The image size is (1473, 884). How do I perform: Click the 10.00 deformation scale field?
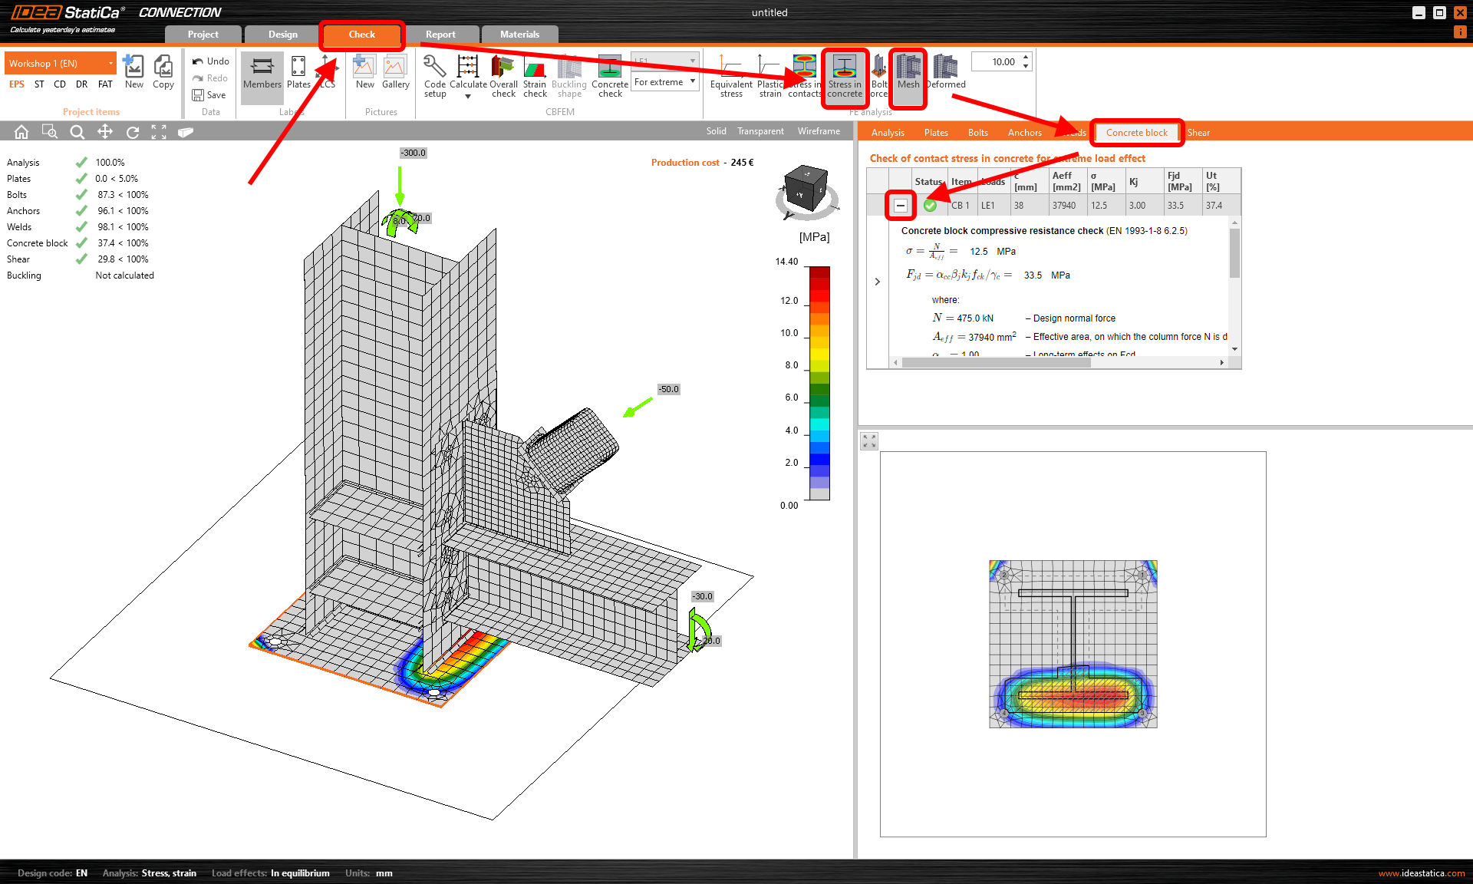pyautogui.click(x=996, y=62)
